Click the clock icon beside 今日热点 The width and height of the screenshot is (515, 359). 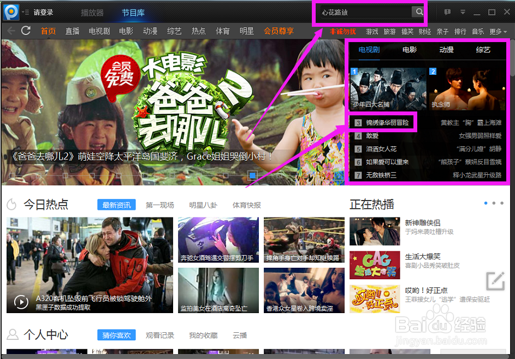[x=13, y=204]
